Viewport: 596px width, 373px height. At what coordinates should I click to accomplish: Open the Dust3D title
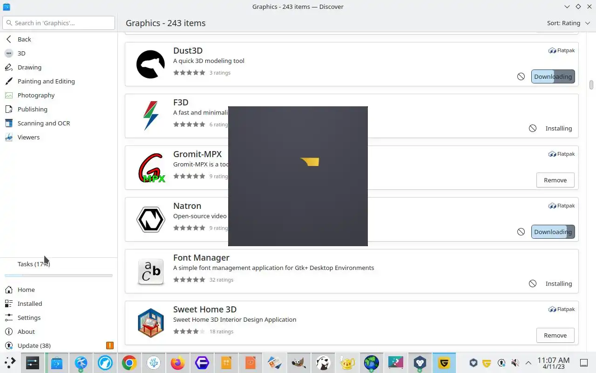point(188,50)
